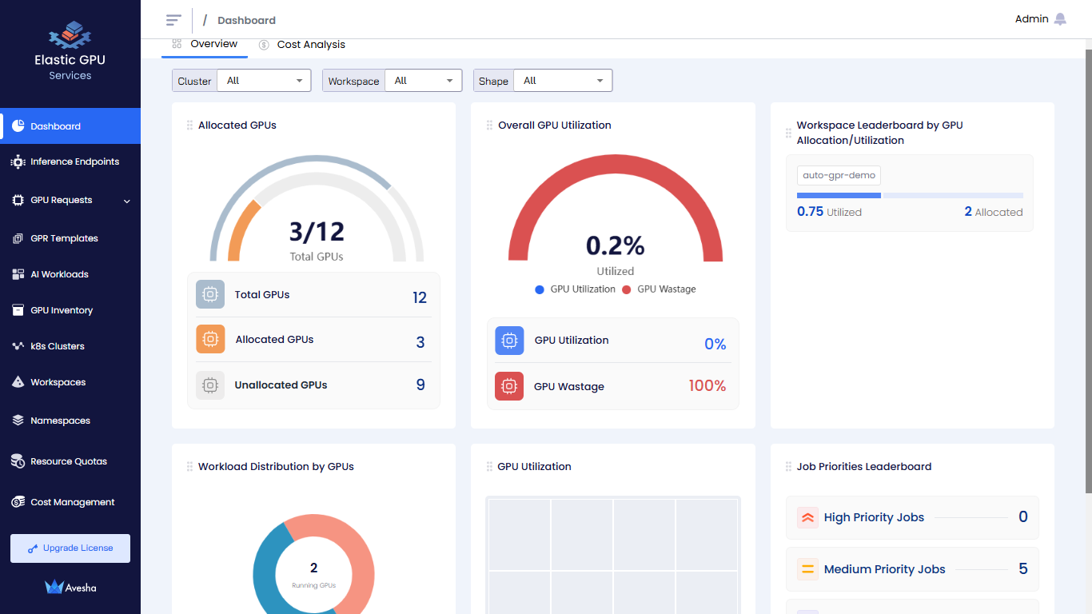Toggle the GPU Utilization legend item

click(x=576, y=289)
